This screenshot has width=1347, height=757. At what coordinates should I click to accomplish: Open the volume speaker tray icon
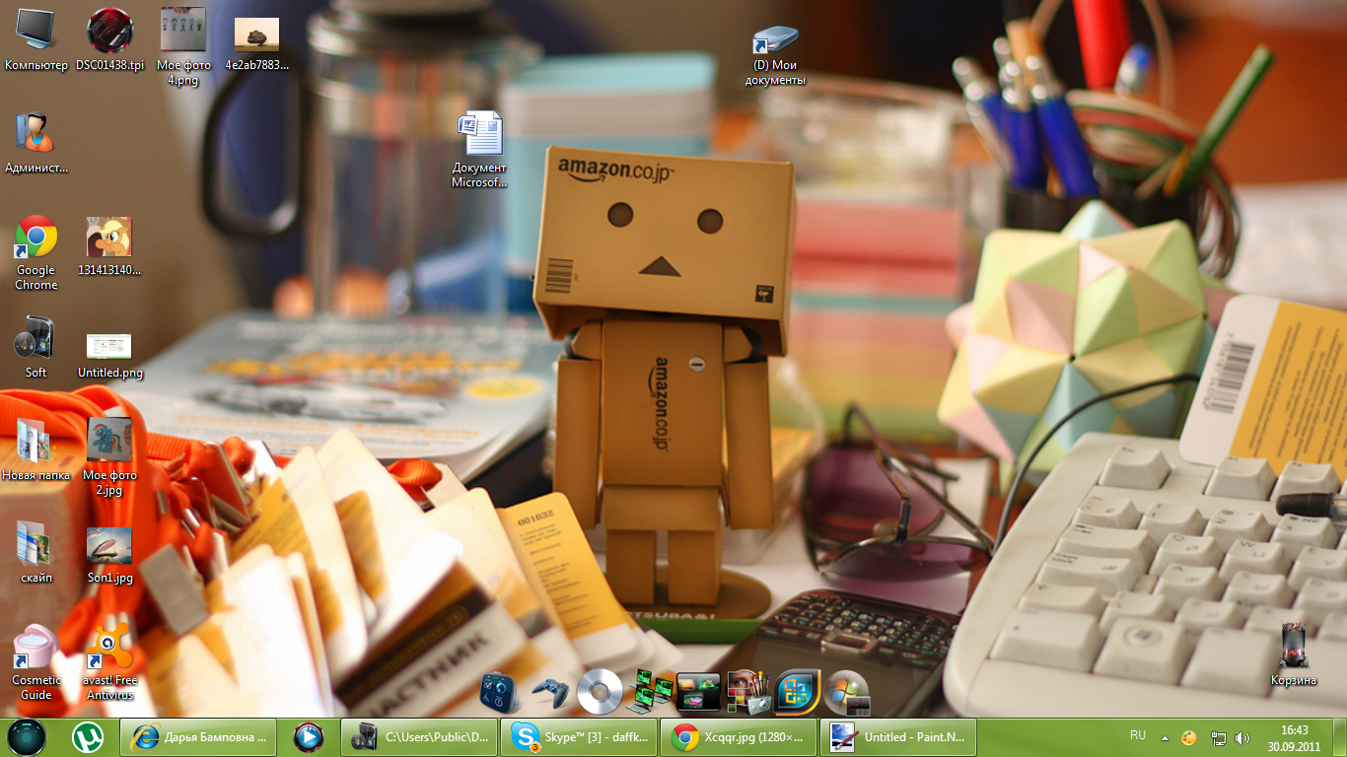point(1241,737)
